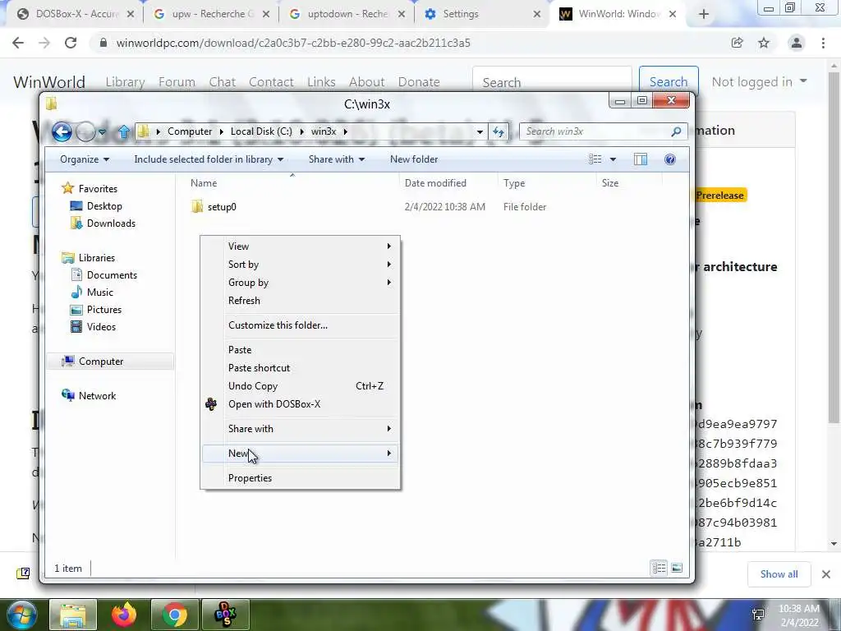The height and width of the screenshot is (631, 841).
Task: Open Donate link on WinWorld
Action: coord(419,82)
